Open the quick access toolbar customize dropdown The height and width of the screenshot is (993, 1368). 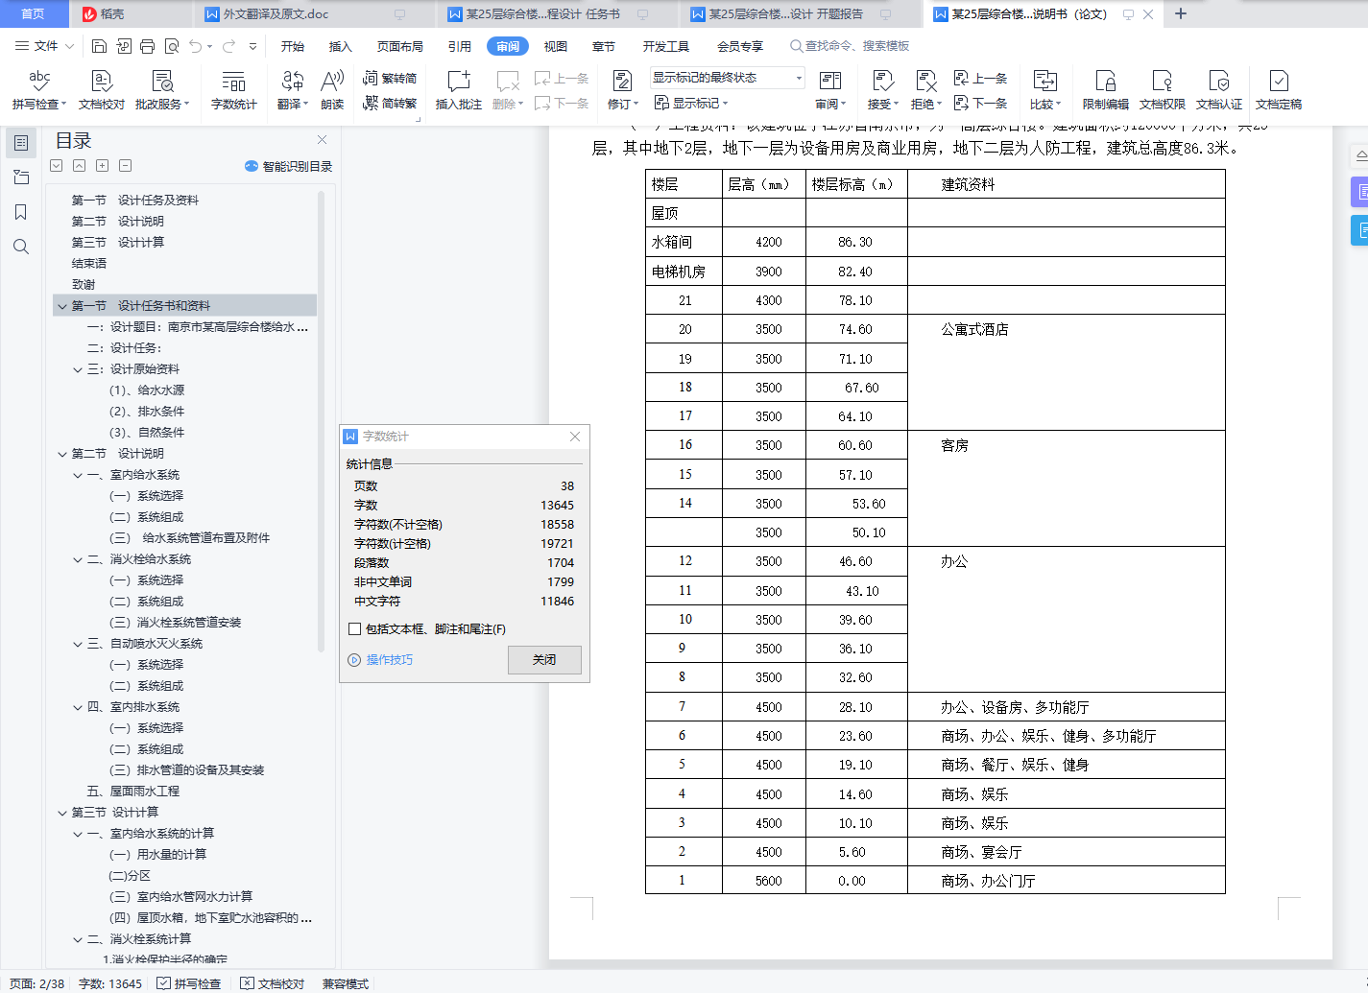tap(253, 46)
